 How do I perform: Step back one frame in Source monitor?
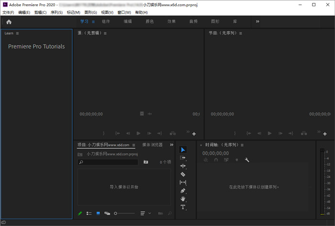point(128,134)
